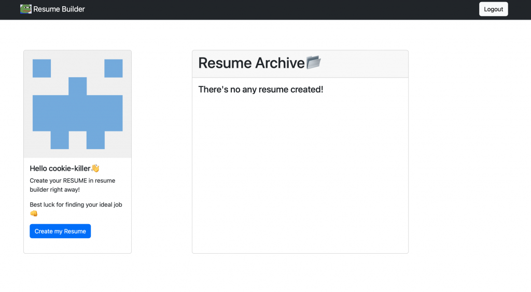Click the fist emoji below the job text
This screenshot has width=531, height=292.
(34, 213)
